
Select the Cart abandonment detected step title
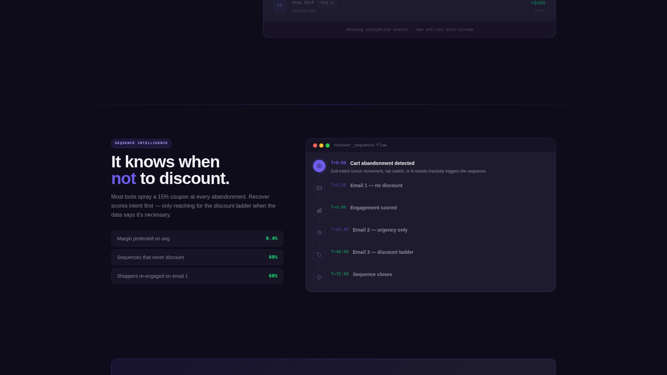coord(382,163)
